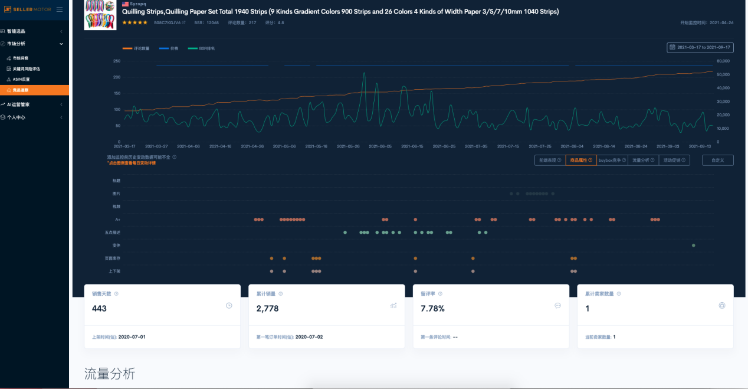Toggle the BSR排名 legend series
Viewport: 748px width, 389px height.
(x=201, y=48)
